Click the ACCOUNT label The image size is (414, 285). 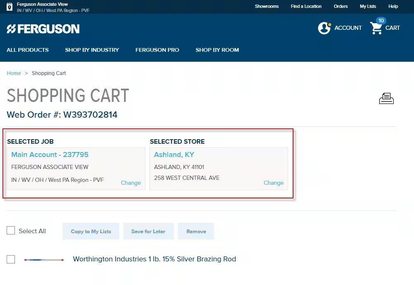[348, 28]
